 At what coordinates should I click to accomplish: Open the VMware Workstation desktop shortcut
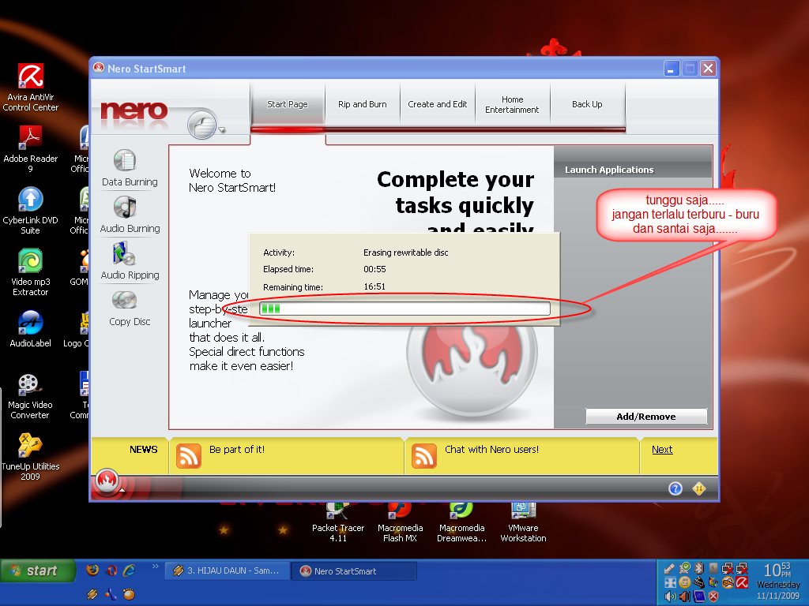[523, 522]
